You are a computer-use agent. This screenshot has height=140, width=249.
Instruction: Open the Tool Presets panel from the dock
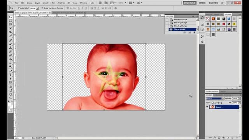tap(202, 37)
